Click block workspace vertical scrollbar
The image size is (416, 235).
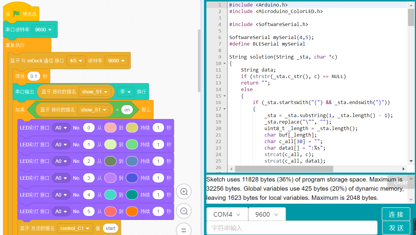click(199, 61)
